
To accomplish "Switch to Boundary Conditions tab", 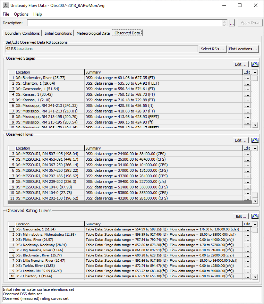I will [x=22, y=33].
